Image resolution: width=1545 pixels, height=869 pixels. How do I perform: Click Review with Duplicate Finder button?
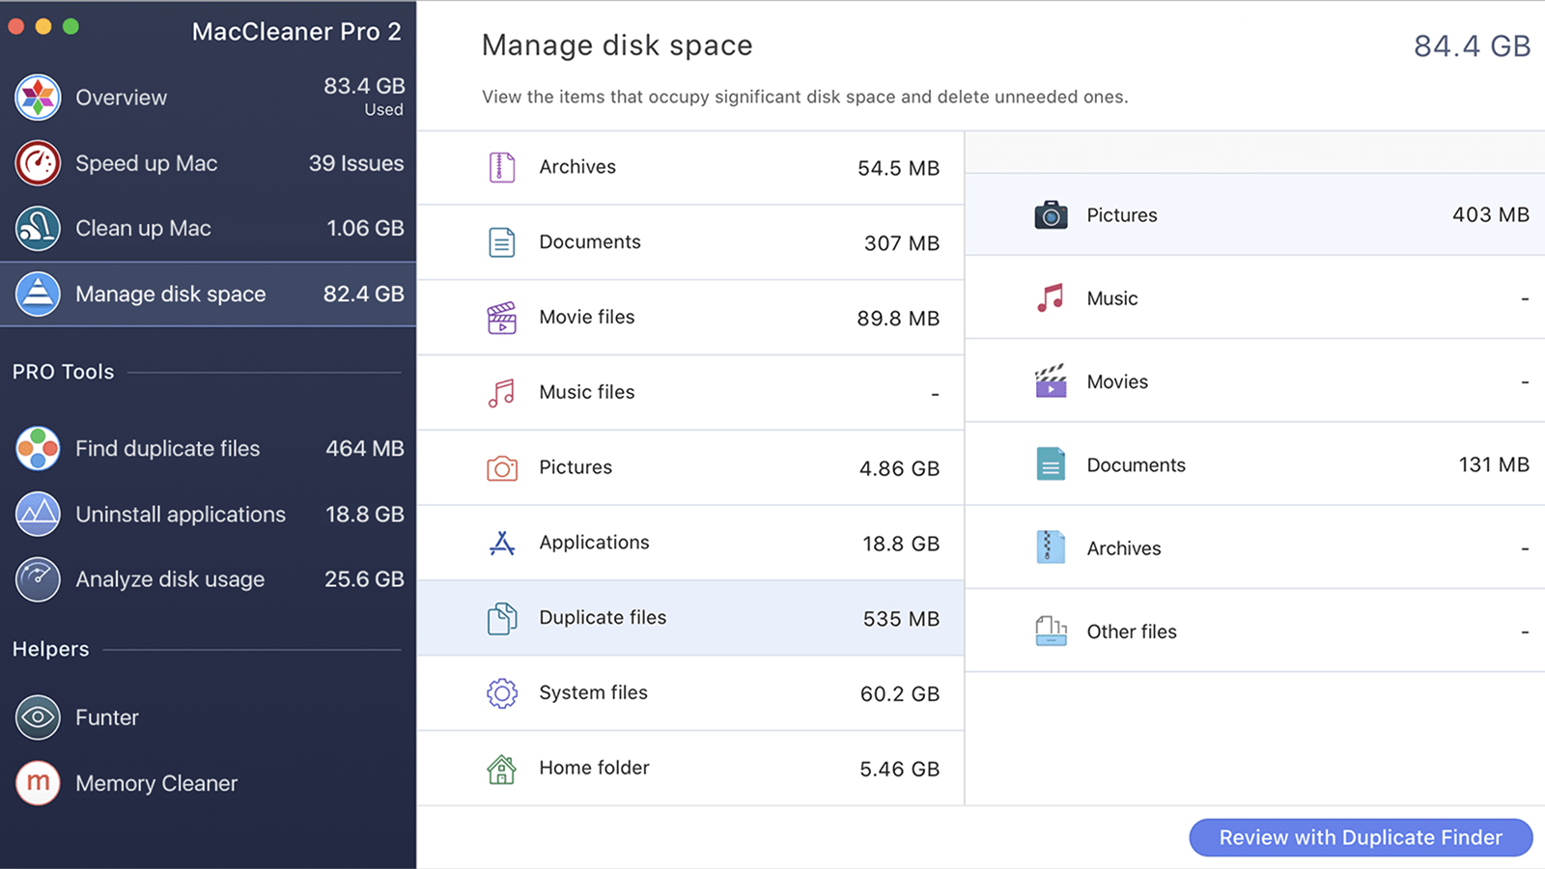1361,837
